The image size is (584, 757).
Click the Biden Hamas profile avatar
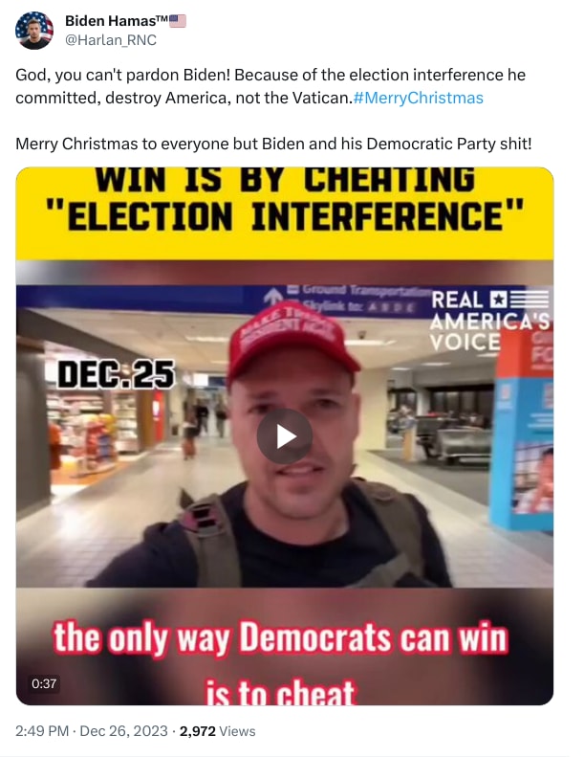[x=33, y=31]
